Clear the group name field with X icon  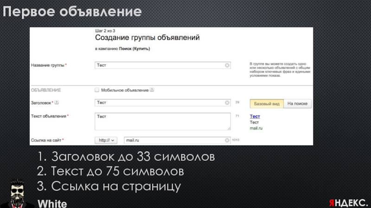click(x=227, y=65)
